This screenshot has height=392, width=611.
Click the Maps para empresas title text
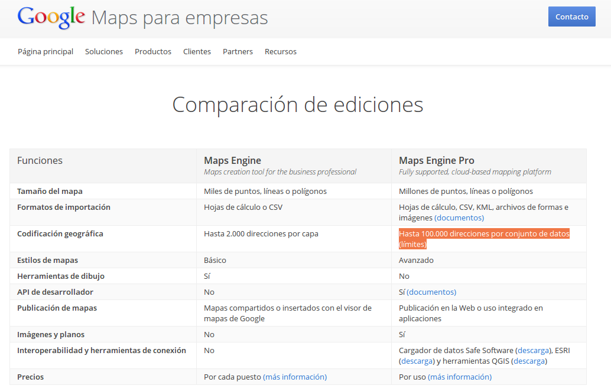180,18
